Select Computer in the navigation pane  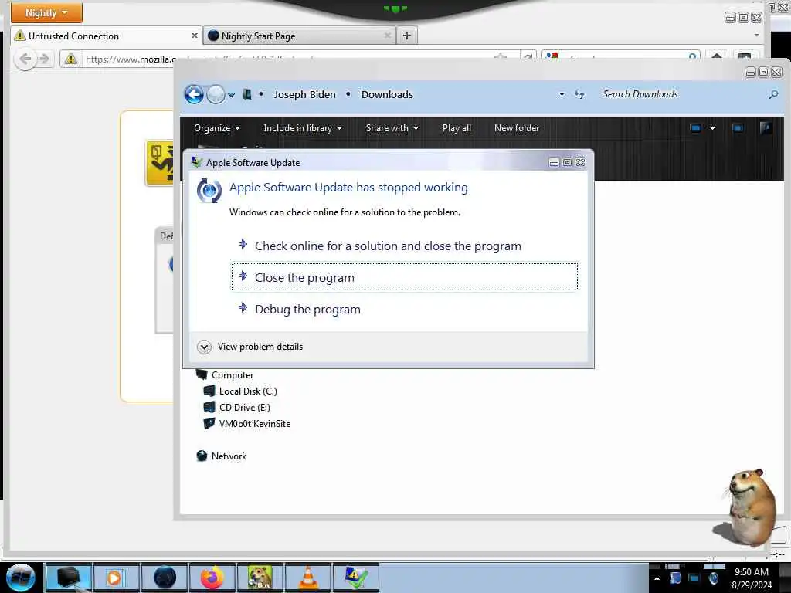[232, 375]
